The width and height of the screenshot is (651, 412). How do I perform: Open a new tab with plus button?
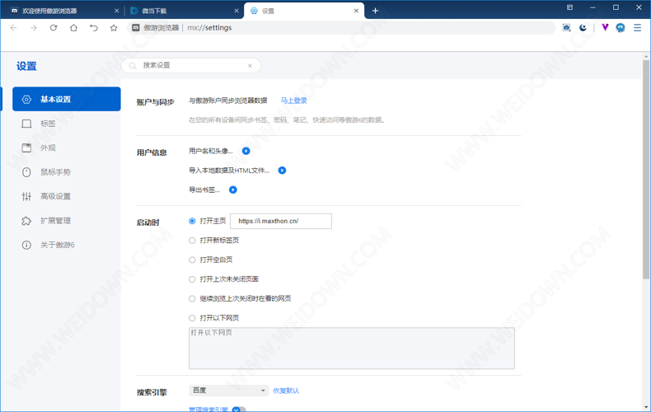(x=375, y=11)
